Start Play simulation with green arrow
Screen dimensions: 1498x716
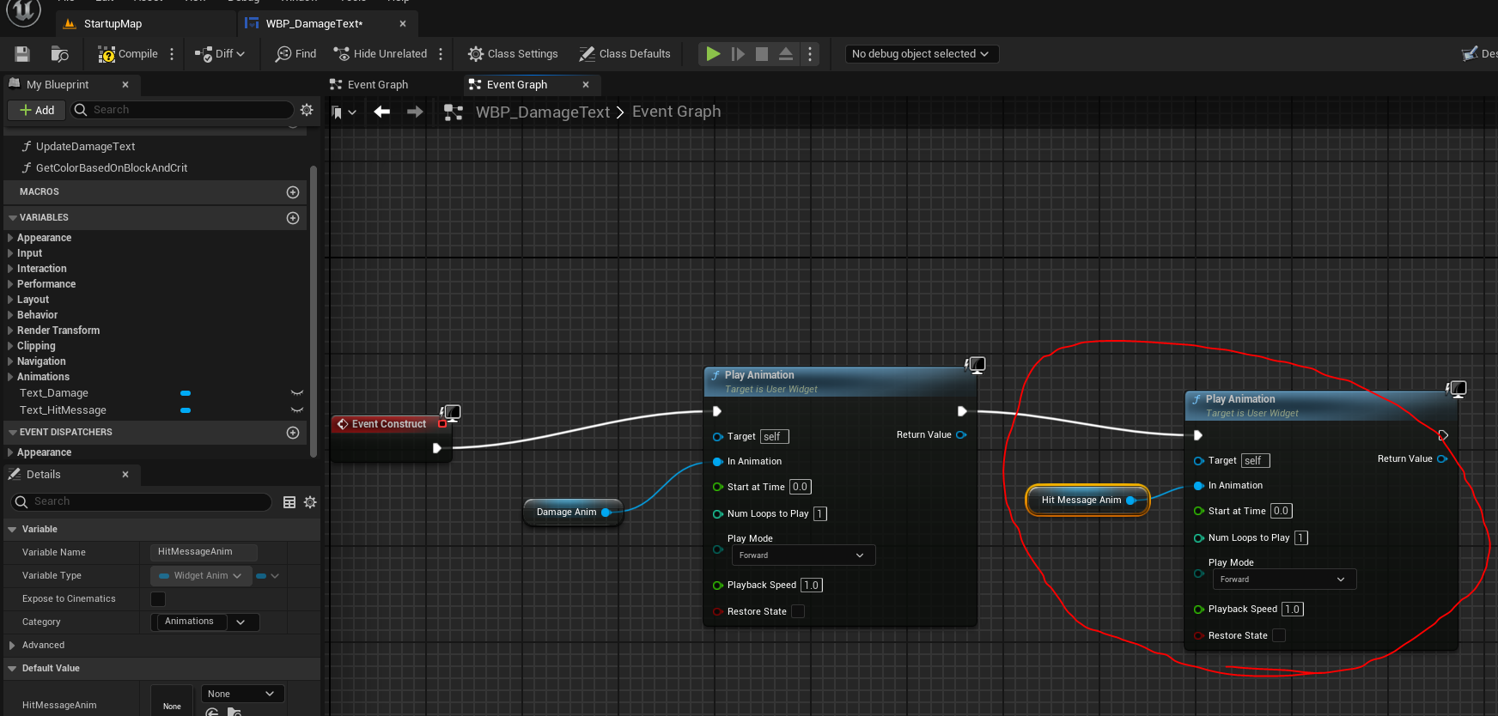coord(713,54)
